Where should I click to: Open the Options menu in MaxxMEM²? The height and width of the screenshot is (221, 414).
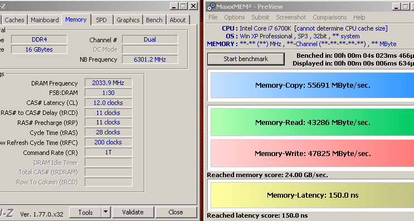click(x=235, y=17)
